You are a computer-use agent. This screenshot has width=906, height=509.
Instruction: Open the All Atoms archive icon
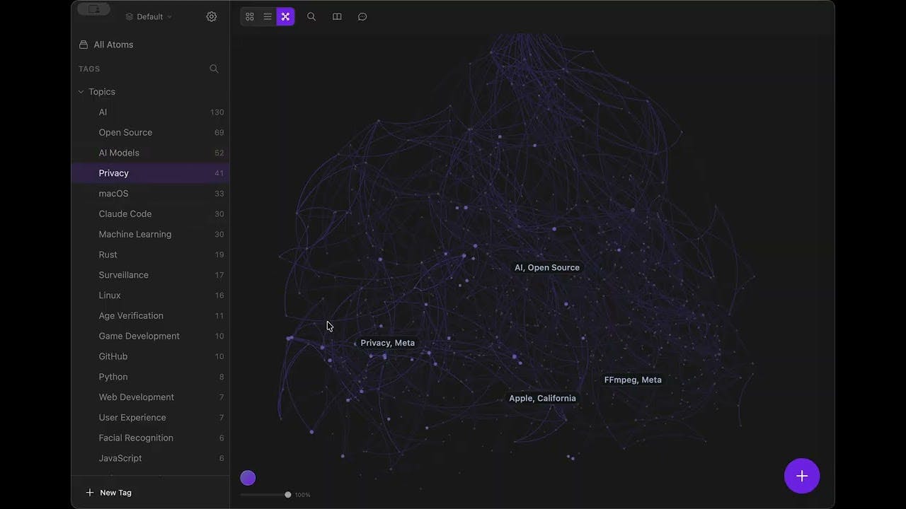click(x=84, y=45)
